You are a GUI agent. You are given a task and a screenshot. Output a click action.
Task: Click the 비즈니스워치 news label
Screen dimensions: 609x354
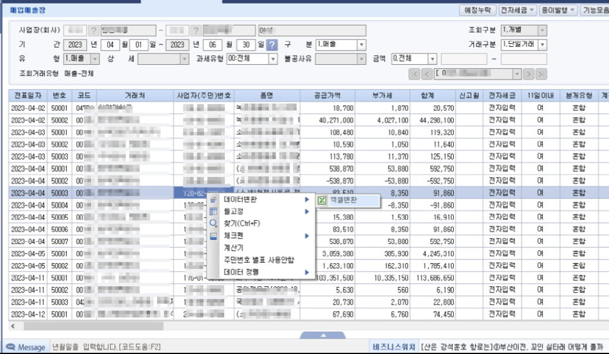[x=393, y=347]
